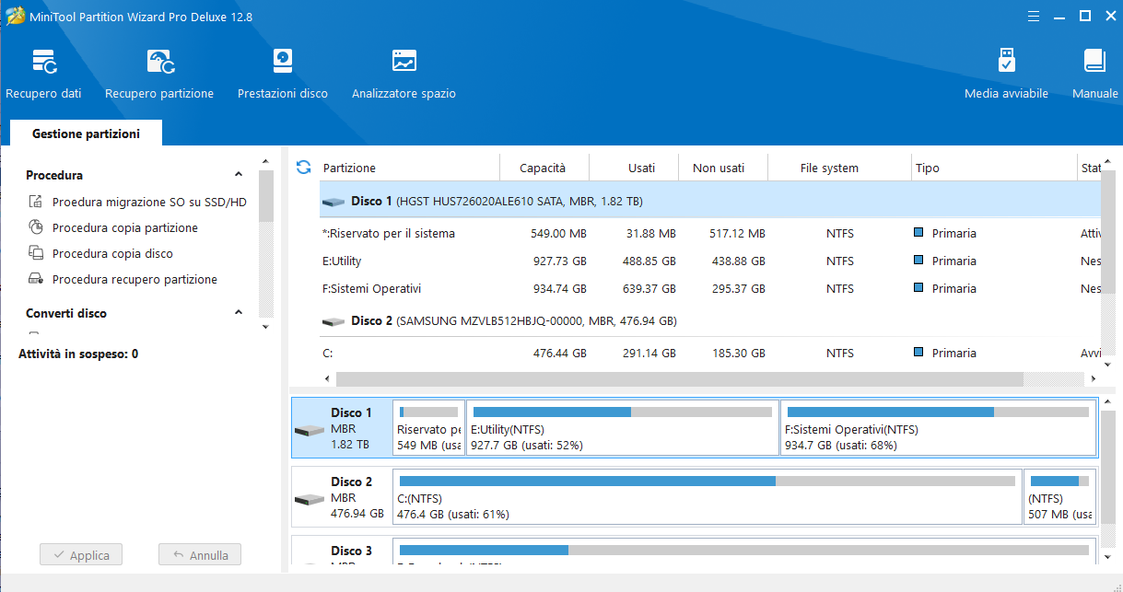Sort by Capacità column header

point(544,168)
